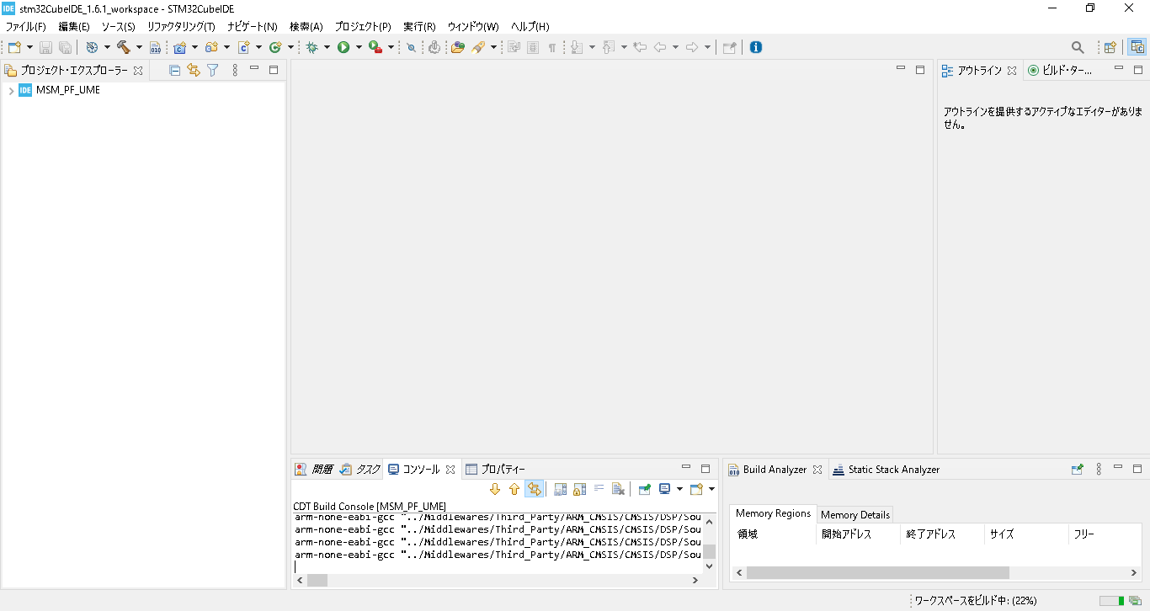Open the flashlight search dropdown arrow

493,47
